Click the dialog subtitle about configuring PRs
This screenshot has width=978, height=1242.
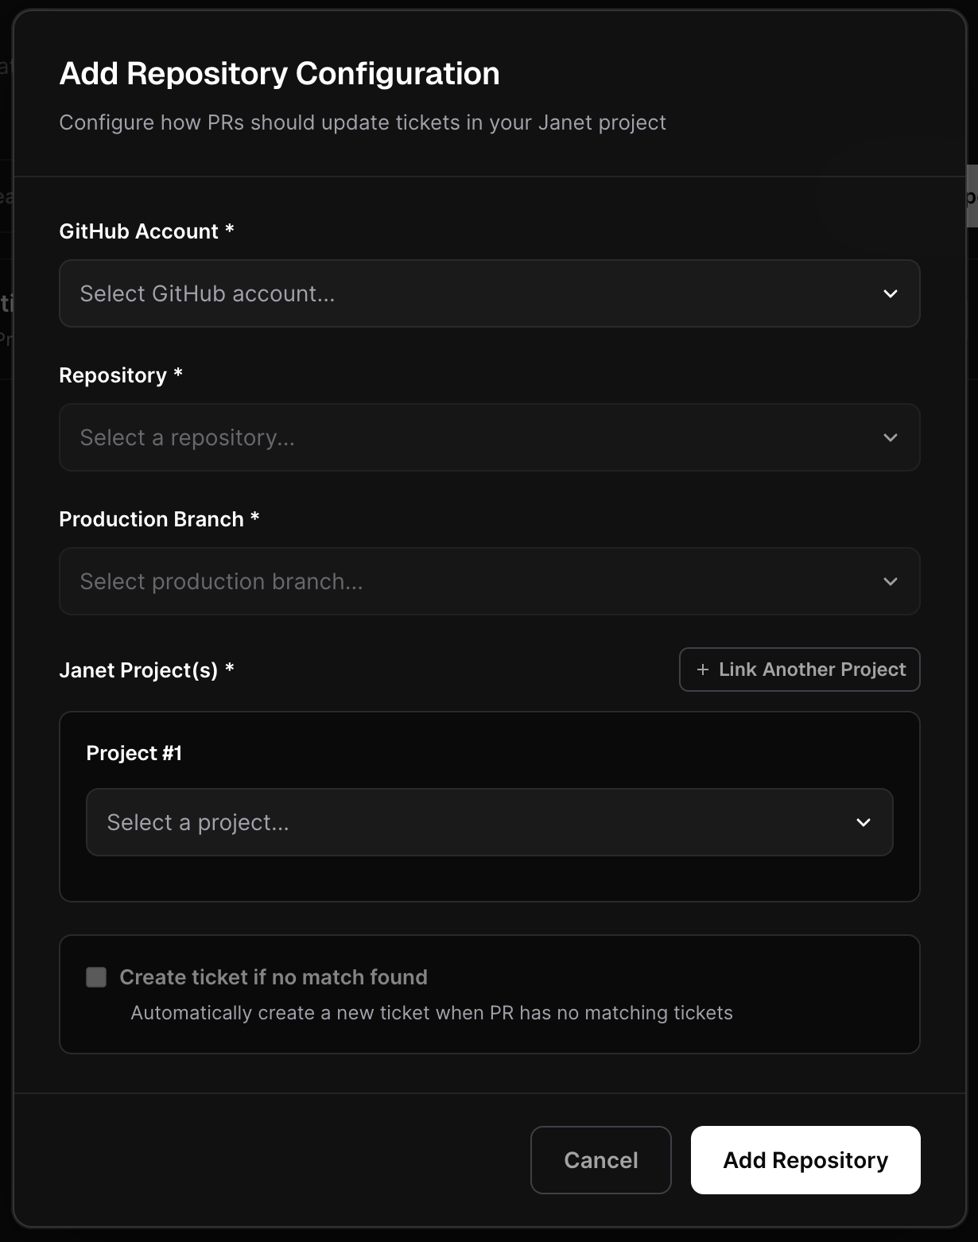coord(363,122)
